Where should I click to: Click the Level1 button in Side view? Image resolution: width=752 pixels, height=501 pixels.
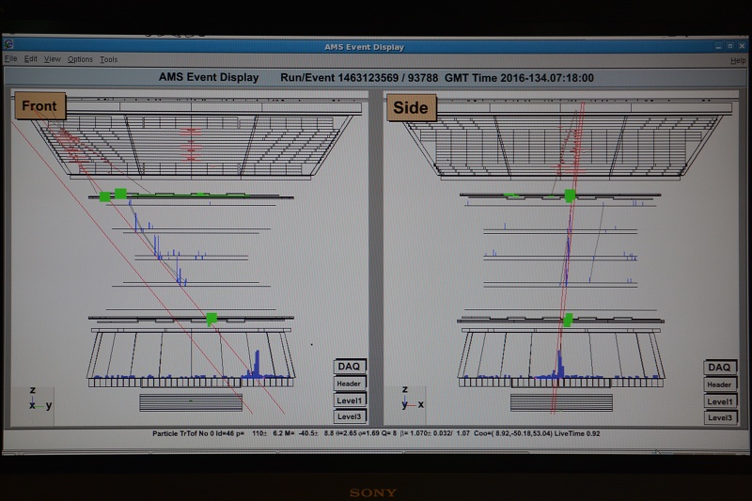719,401
